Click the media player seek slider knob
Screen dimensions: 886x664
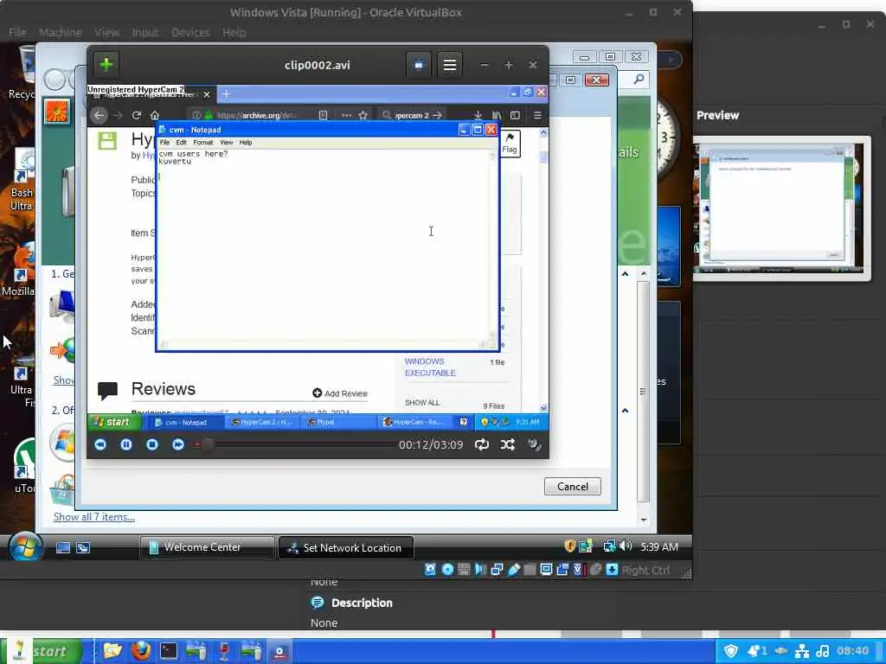[x=208, y=445]
